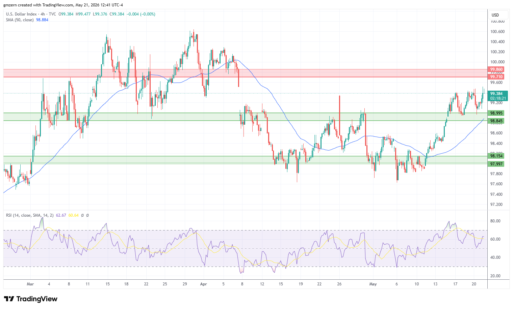This screenshot has height=309, width=513.
Task: Click the RSI axis label 40.00
Action: (495, 257)
